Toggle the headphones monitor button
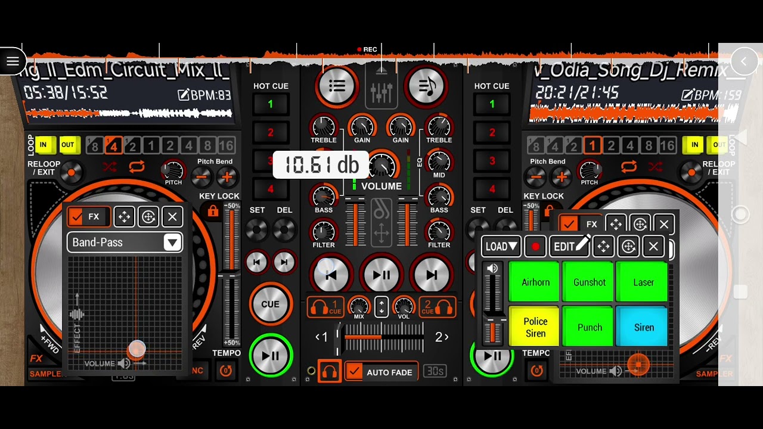 pyautogui.click(x=329, y=372)
